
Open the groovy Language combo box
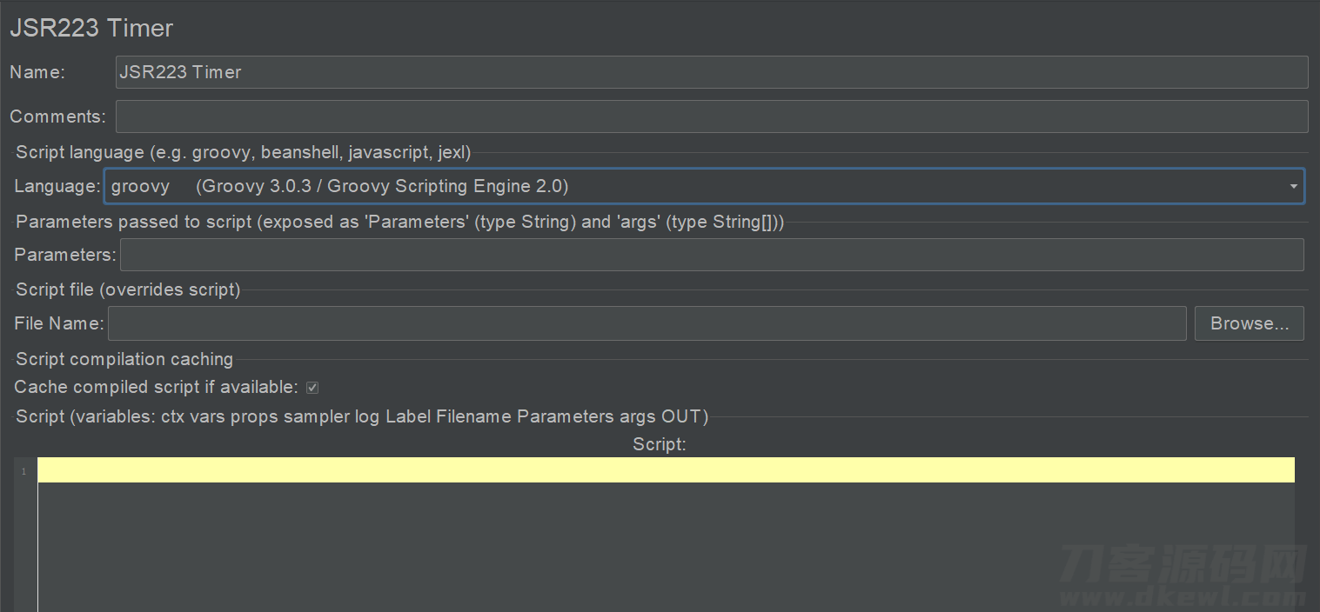(704, 186)
